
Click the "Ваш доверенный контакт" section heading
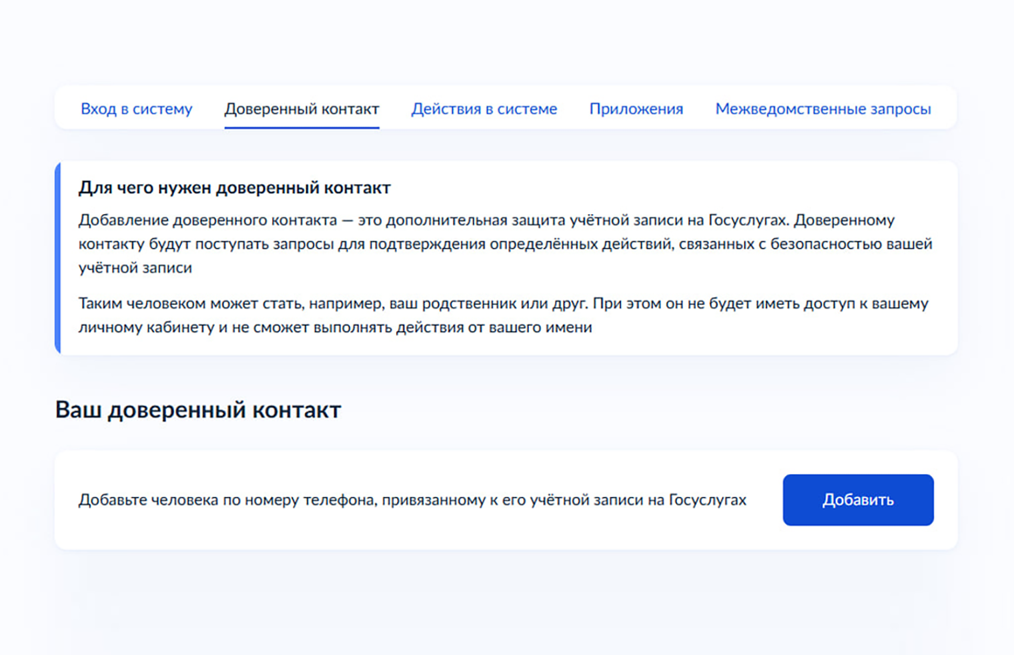[x=197, y=410]
